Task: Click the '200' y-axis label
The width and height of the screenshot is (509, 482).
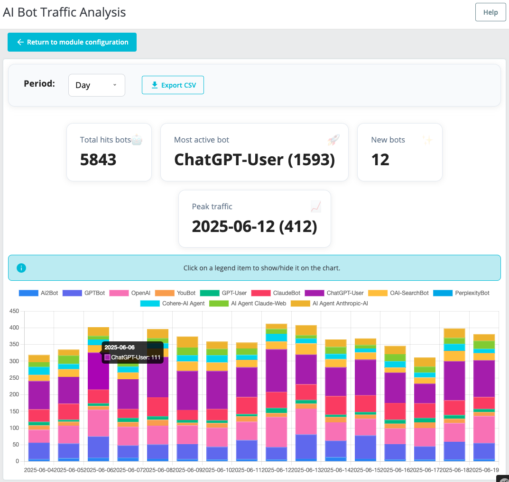Action: [x=14, y=394]
